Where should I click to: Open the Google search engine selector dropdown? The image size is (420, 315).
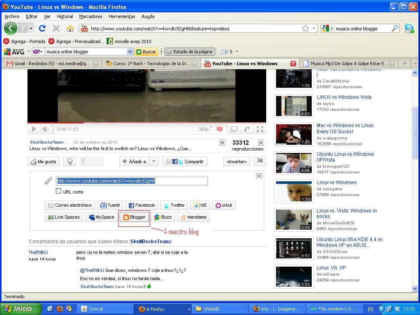click(x=331, y=28)
